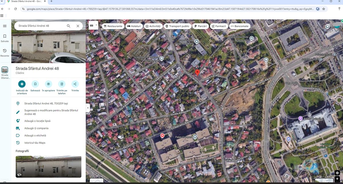Select the Activități chip

pyautogui.click(x=153, y=26)
